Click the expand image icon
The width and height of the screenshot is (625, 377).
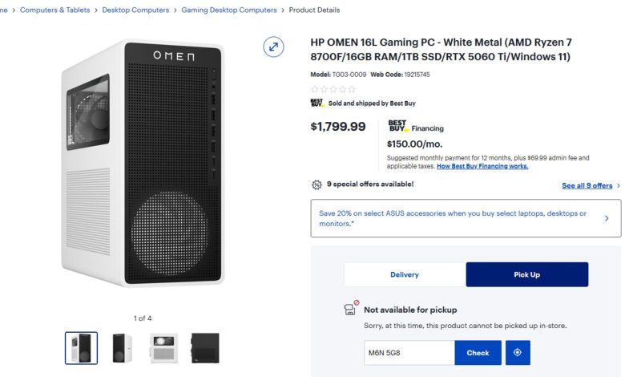point(274,47)
